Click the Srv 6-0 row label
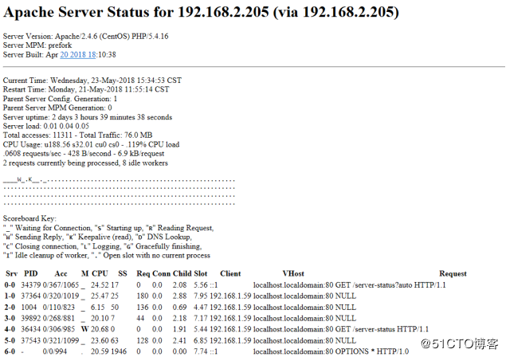This screenshot has height=357, width=506. (10, 351)
